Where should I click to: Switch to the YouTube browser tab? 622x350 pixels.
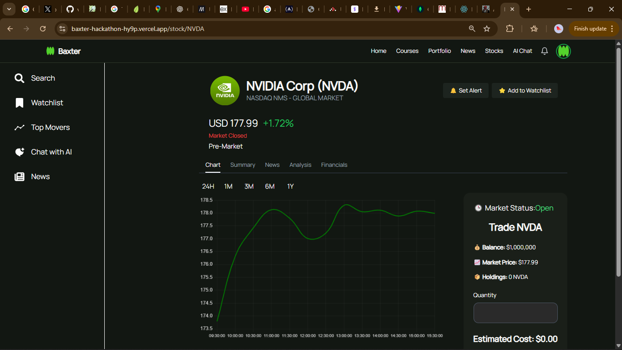point(245,9)
